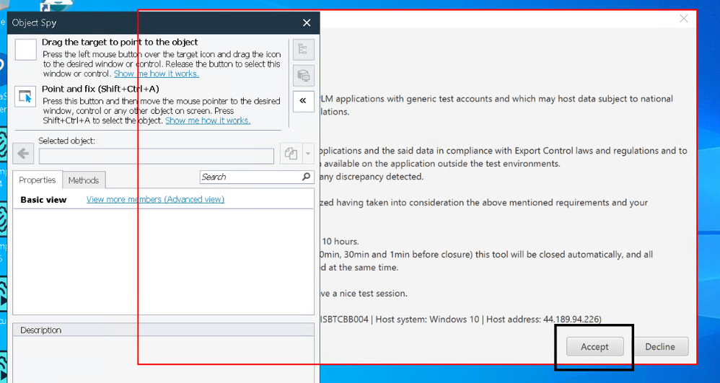Click into the Search members field

(x=249, y=177)
